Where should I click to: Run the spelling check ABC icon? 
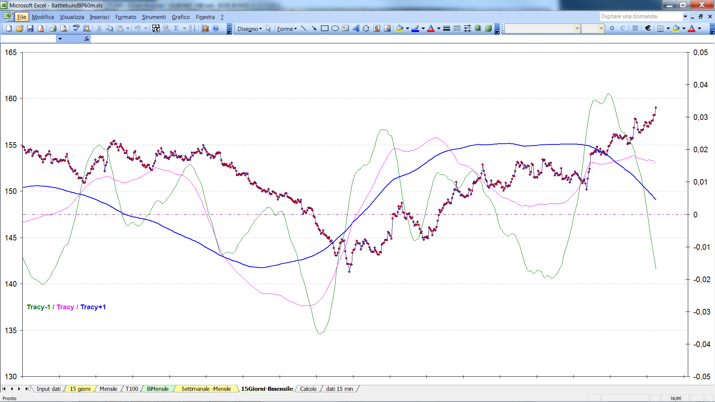click(76, 28)
